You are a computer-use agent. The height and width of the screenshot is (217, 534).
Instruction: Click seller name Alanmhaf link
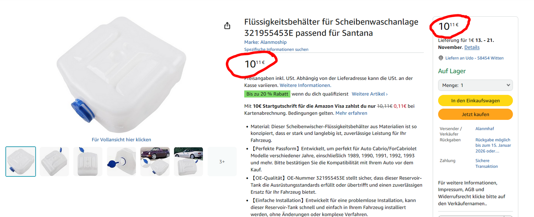[x=485, y=128]
